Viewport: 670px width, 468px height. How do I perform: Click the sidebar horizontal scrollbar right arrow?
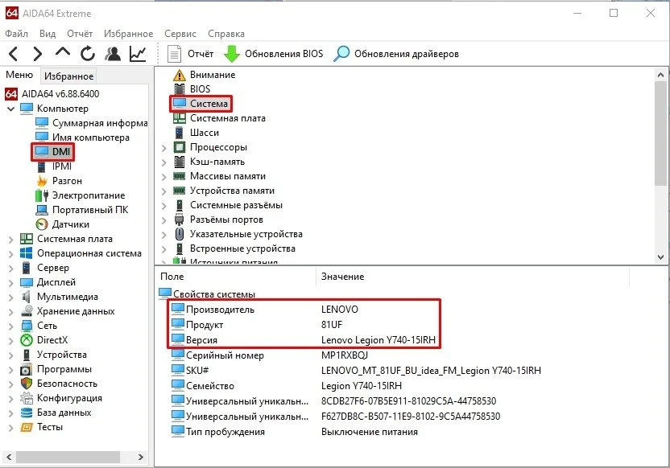pos(141,457)
